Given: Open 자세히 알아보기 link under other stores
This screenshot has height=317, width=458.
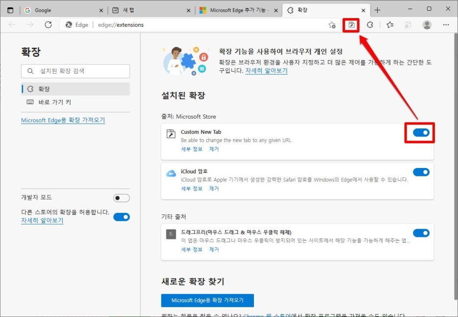Looking at the screenshot, I should click(x=42, y=220).
